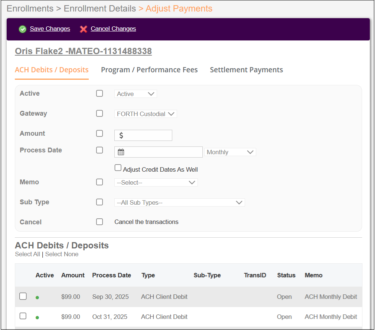
Task: Enable the Gateway field checkbox
Action: coord(100,113)
